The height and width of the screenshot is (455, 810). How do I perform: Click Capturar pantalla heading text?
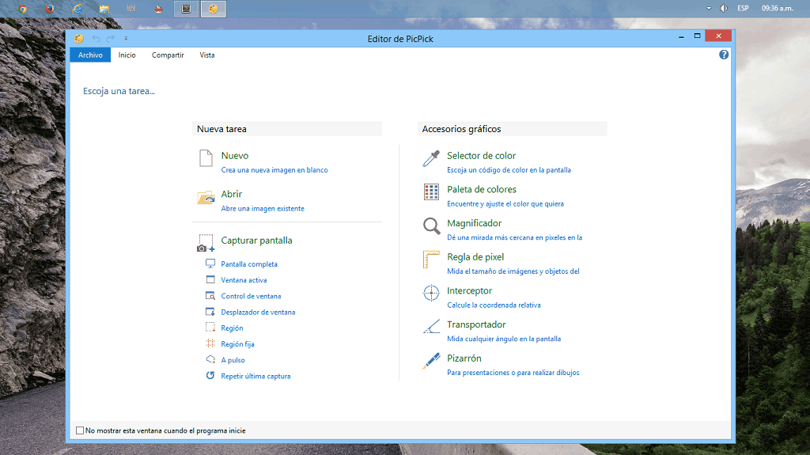(257, 241)
